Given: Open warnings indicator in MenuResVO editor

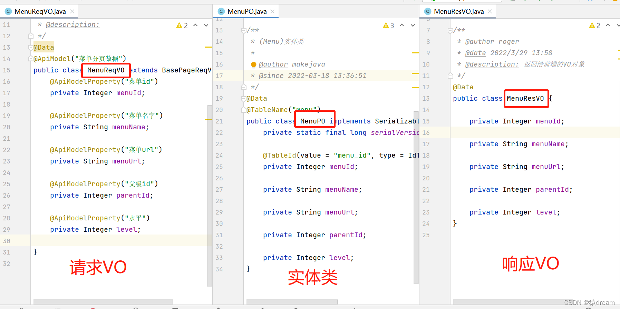Looking at the screenshot, I should [x=594, y=25].
